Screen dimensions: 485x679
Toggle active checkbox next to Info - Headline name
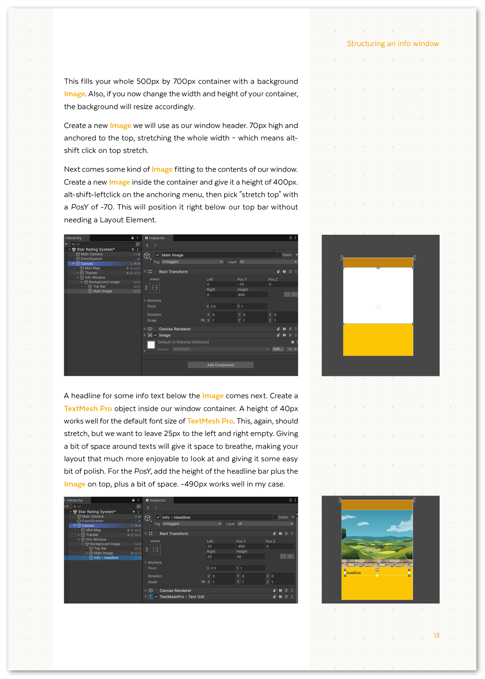tap(158, 517)
